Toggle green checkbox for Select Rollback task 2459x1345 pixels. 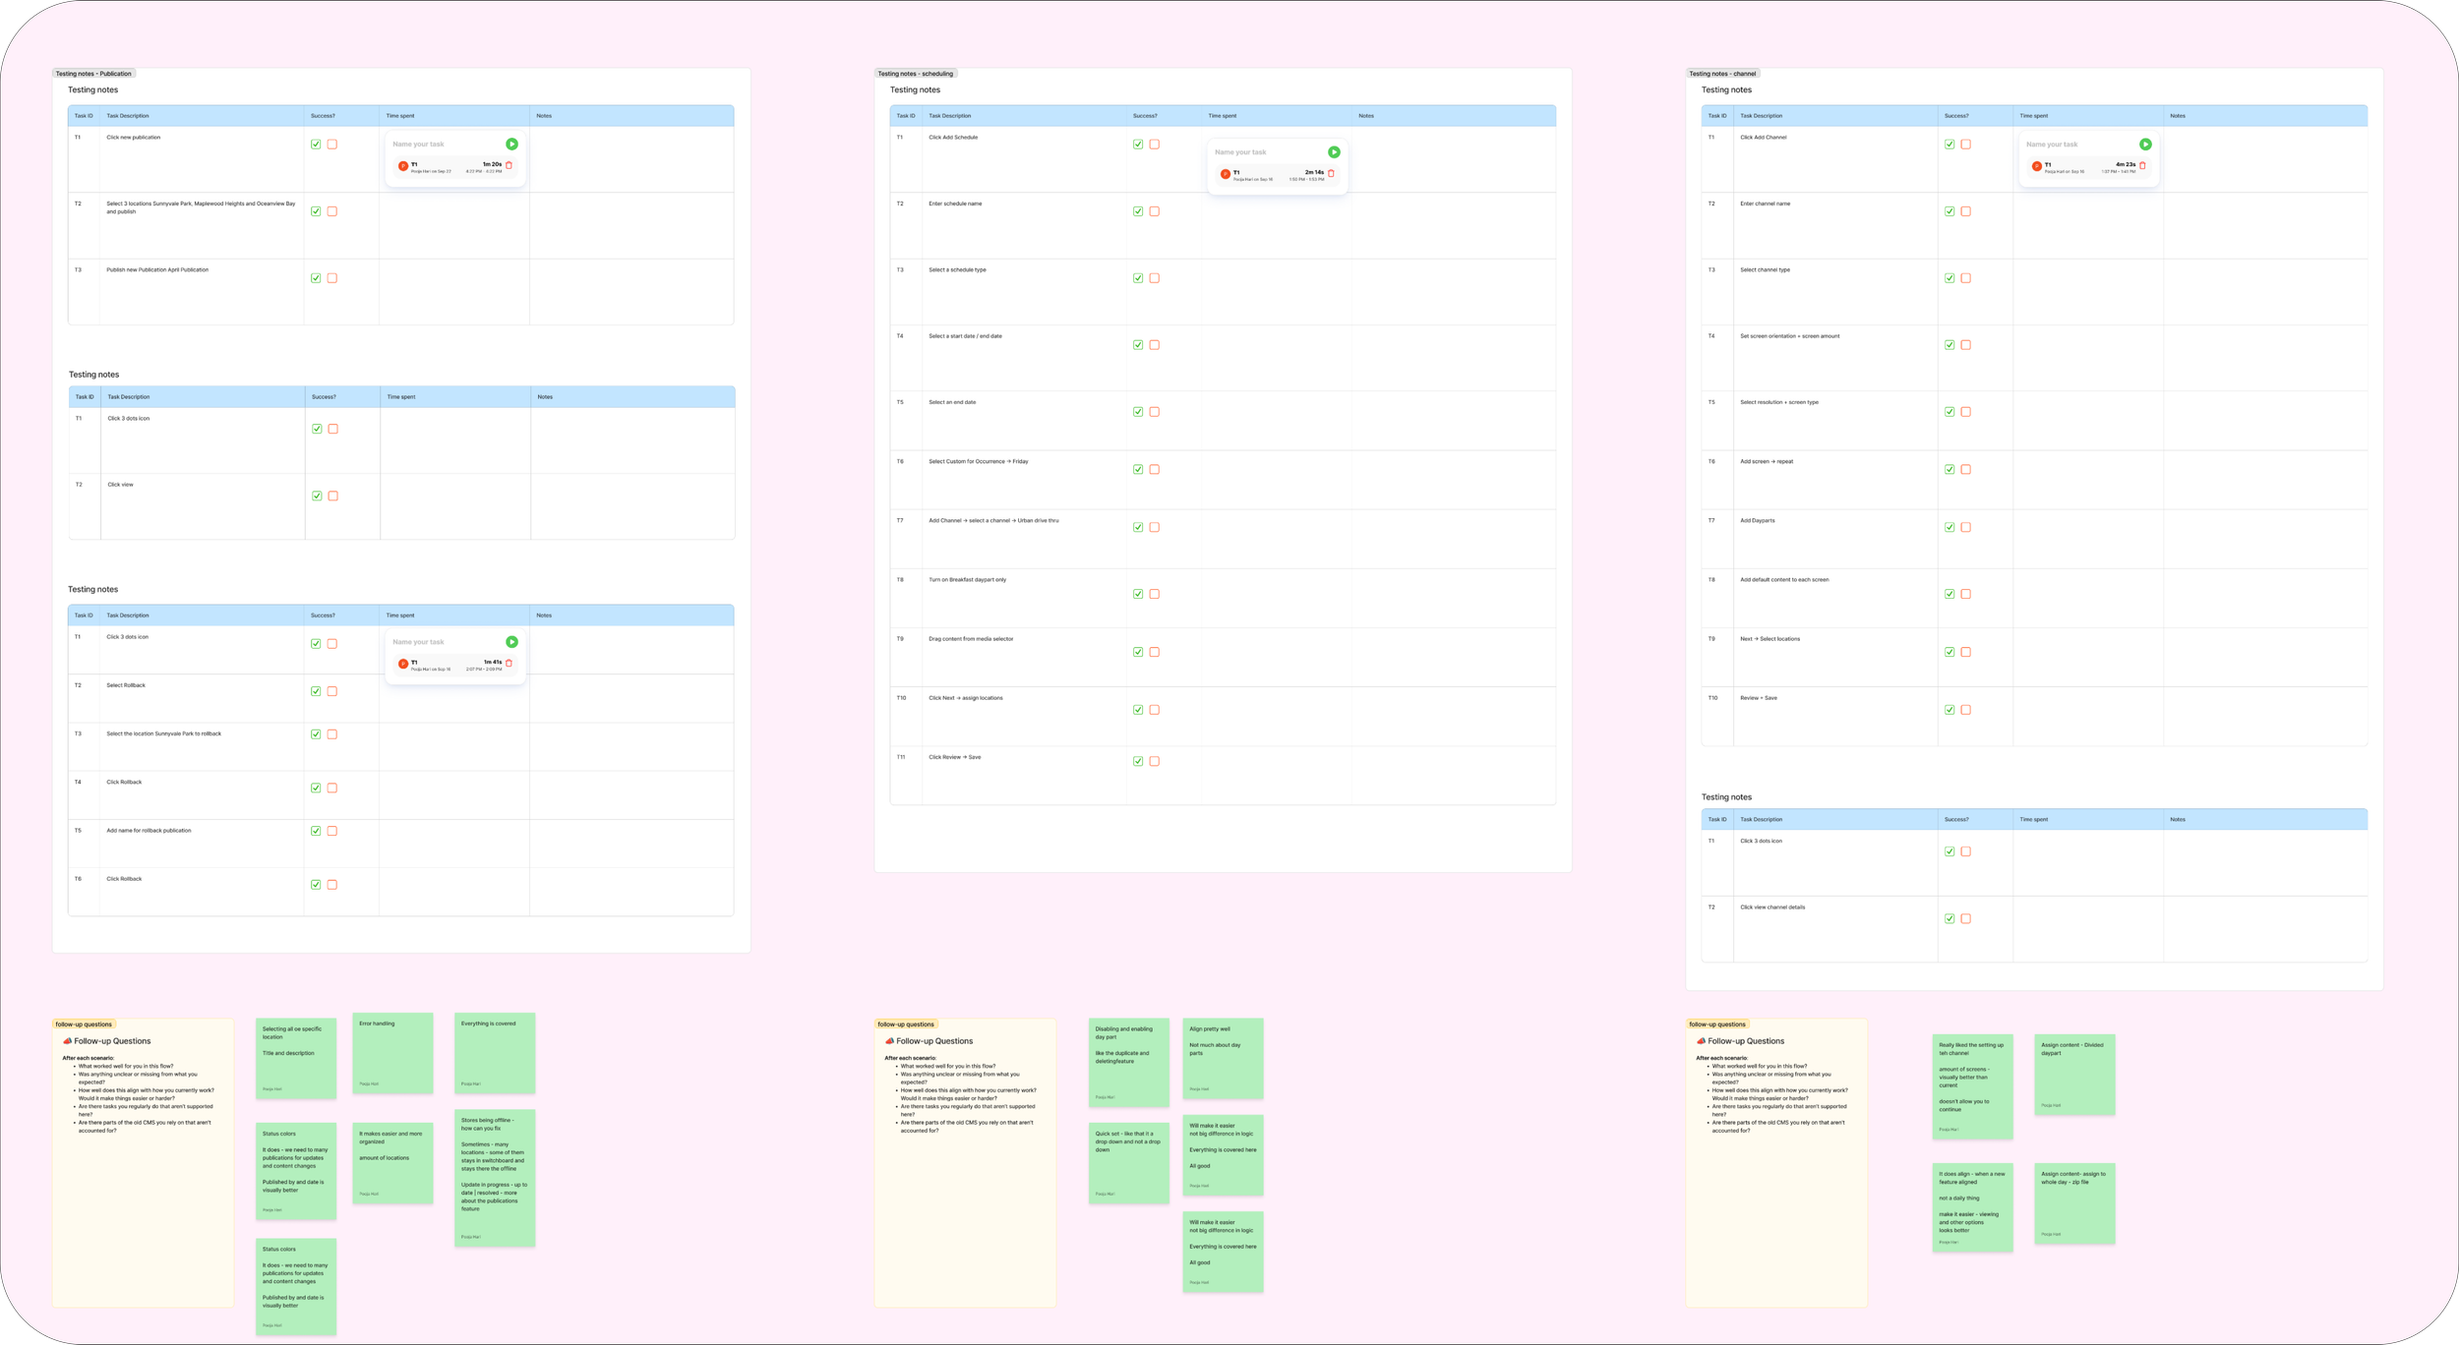316,691
